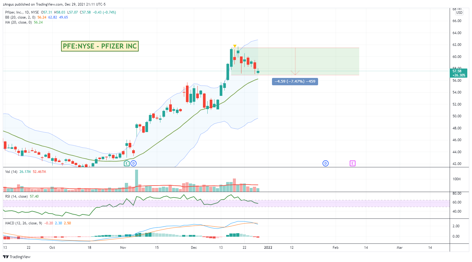Open the TradingView logo at the bottom
472x262 pixels.
tap(17, 257)
